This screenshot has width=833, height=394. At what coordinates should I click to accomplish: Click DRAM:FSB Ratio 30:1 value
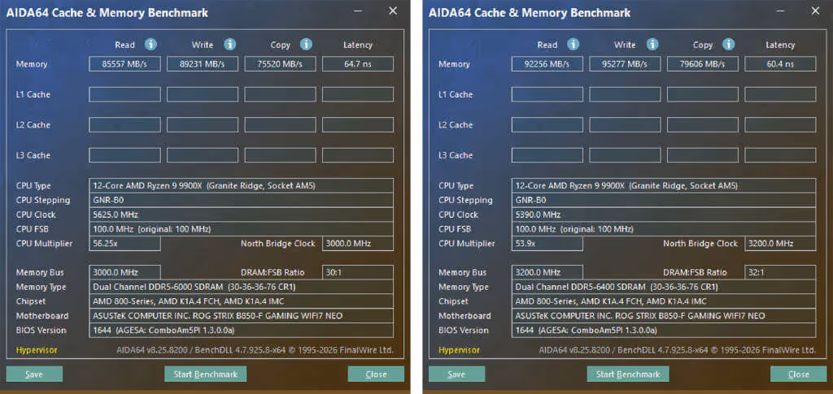coord(358,273)
